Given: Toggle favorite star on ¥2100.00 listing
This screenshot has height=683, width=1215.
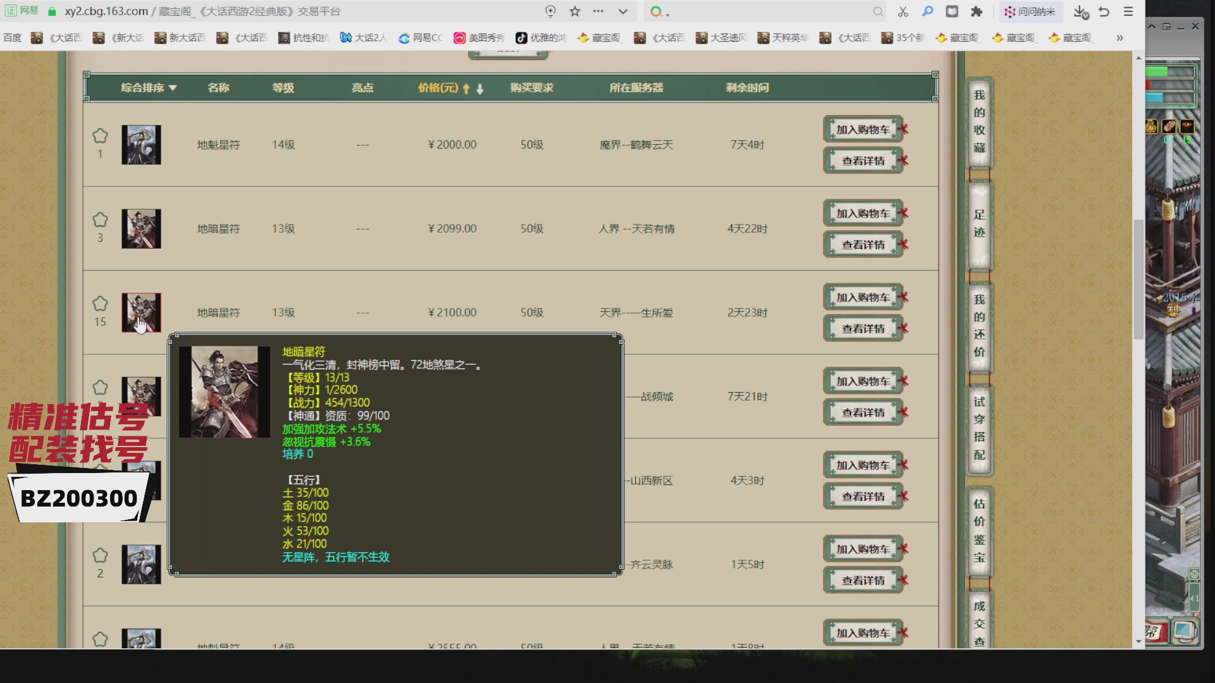Looking at the screenshot, I should tap(100, 304).
